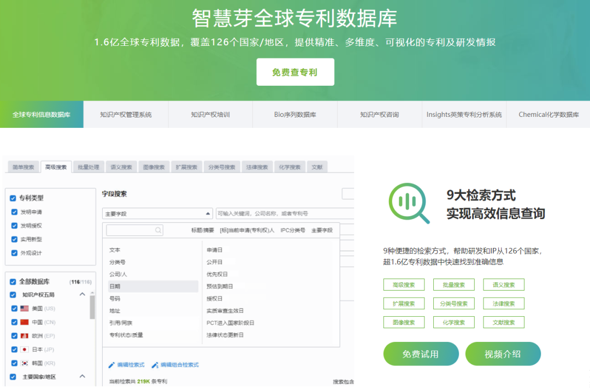Switch to the 知识产权培训 tab
Viewport: 590px width, 390px height.
point(210,114)
